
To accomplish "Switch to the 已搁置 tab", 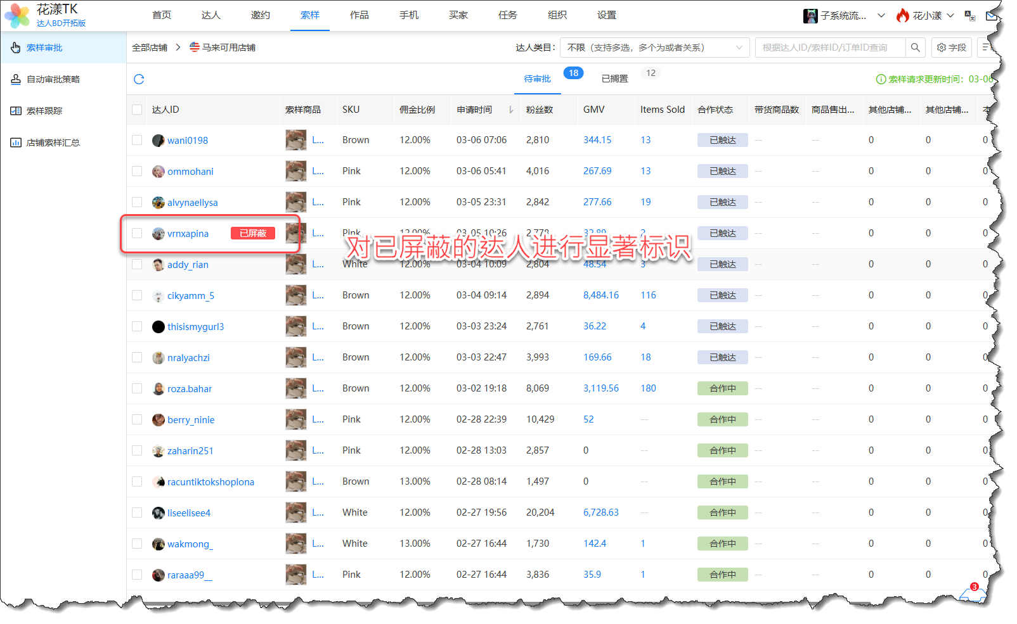I will pyautogui.click(x=614, y=79).
